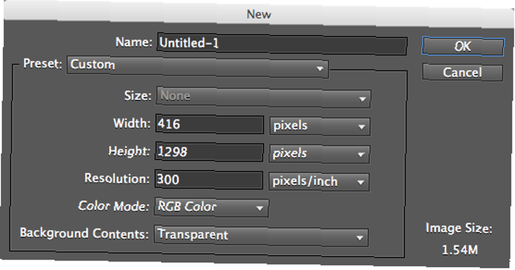
Task: Click the Image Size: label
Action: point(459,228)
